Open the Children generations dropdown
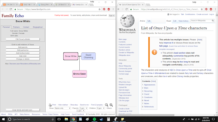This screenshot has width=218, height=122. click(101, 108)
